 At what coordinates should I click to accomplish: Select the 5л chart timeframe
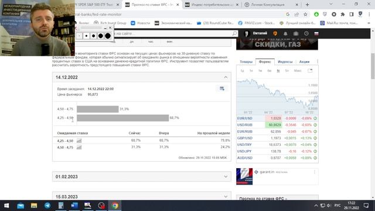click(287, 70)
